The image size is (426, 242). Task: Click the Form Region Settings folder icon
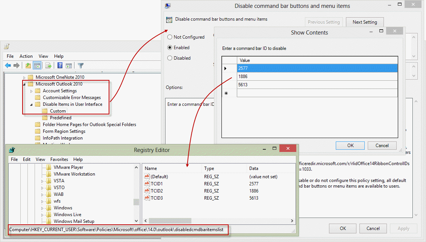click(x=38, y=131)
